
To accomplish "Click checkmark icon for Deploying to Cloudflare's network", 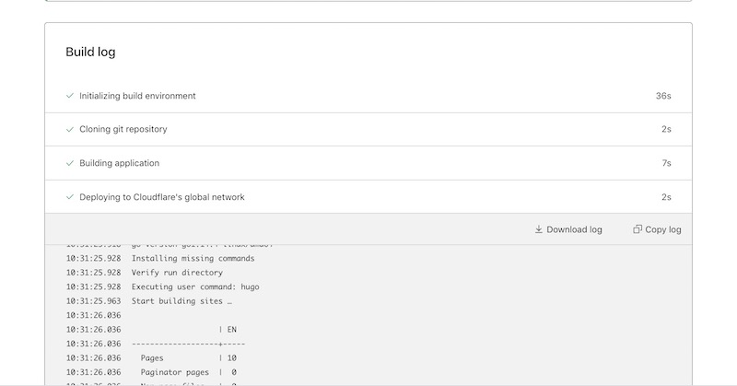I will tap(70, 197).
